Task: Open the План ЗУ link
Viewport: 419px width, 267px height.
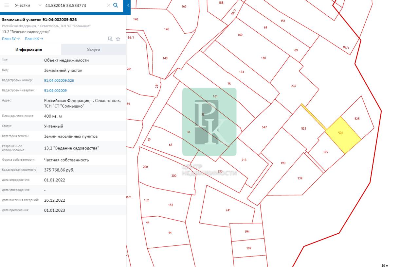Action: 11,39
